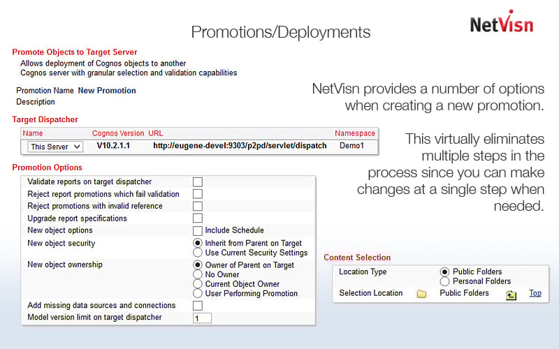
Task: Click the New object security label
Action: pos(61,243)
